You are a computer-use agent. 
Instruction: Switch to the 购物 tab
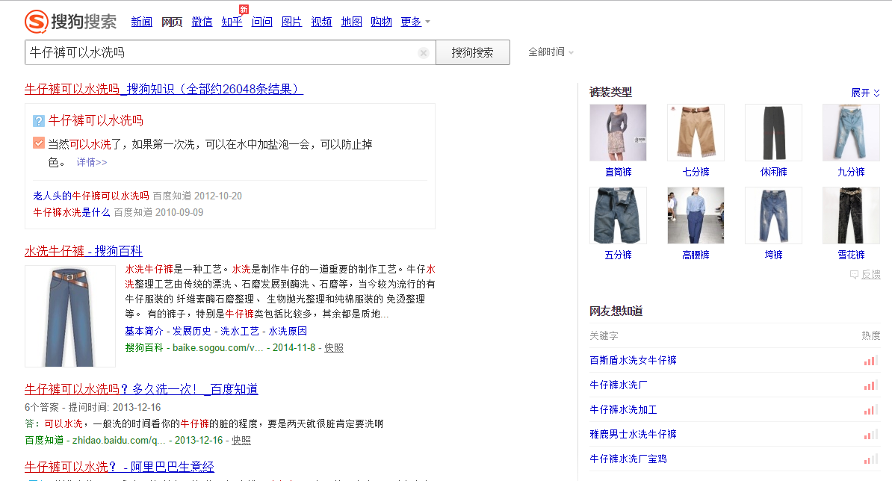click(x=381, y=22)
